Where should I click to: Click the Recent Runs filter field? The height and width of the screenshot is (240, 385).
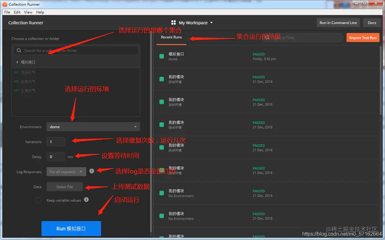[x=303, y=38]
